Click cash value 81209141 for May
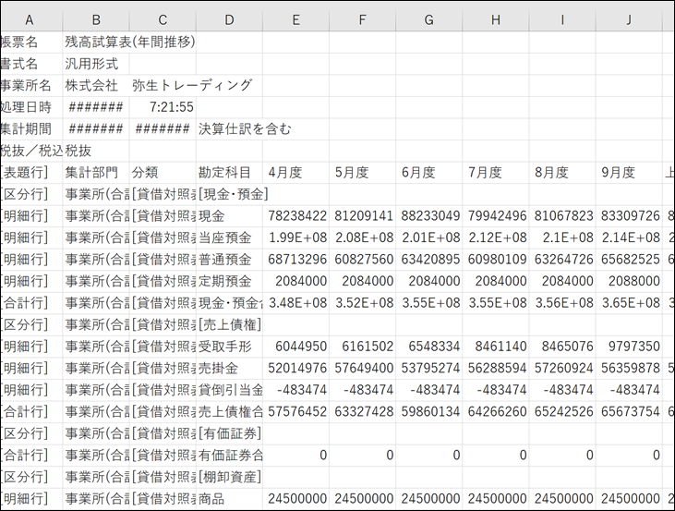Screen dimensions: 675x511 [x=363, y=216]
